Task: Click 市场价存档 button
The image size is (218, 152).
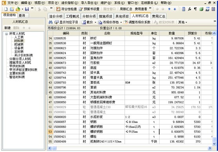Action: coord(108,22)
